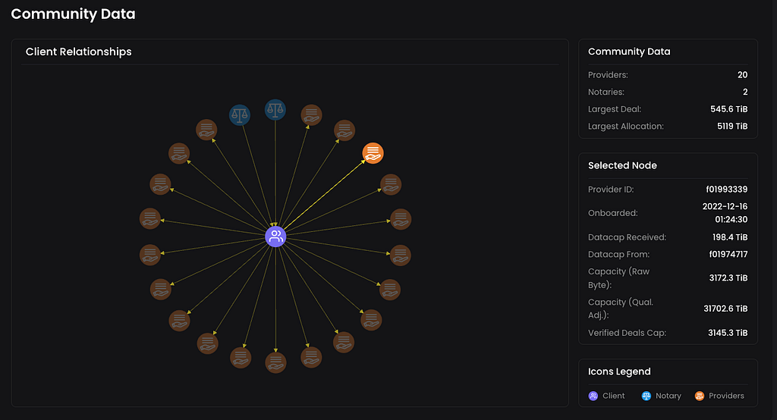
Task: Click quality adjusted capacity value 31702.6 TiB
Action: tap(725, 309)
